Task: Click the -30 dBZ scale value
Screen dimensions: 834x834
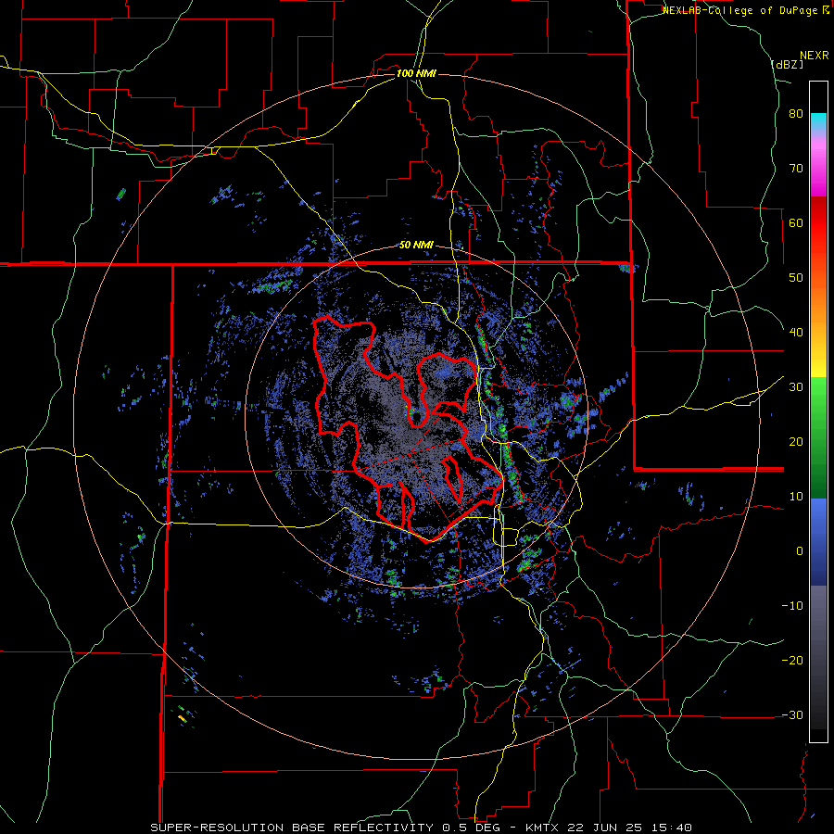Action: [x=792, y=715]
